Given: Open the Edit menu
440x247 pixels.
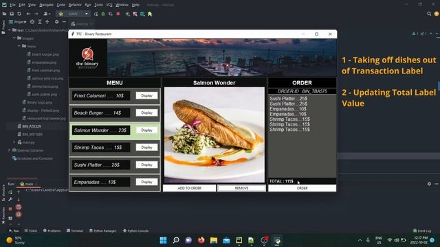Looking at the screenshot, I should pyautogui.click(x=22, y=5).
